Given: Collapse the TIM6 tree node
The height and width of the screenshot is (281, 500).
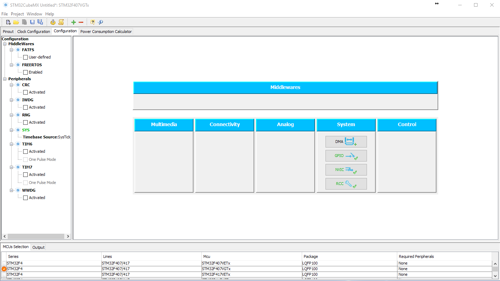Looking at the screenshot, I should click(x=11, y=144).
